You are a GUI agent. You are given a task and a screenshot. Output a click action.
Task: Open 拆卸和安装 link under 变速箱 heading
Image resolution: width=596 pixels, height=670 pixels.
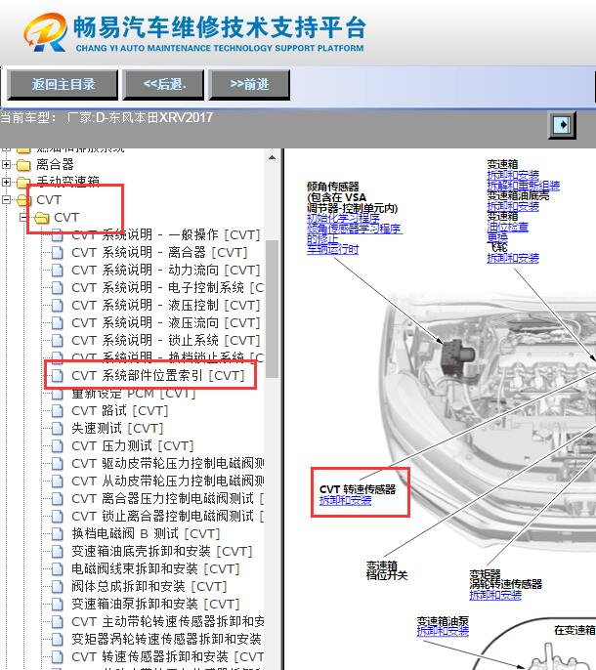513,175
